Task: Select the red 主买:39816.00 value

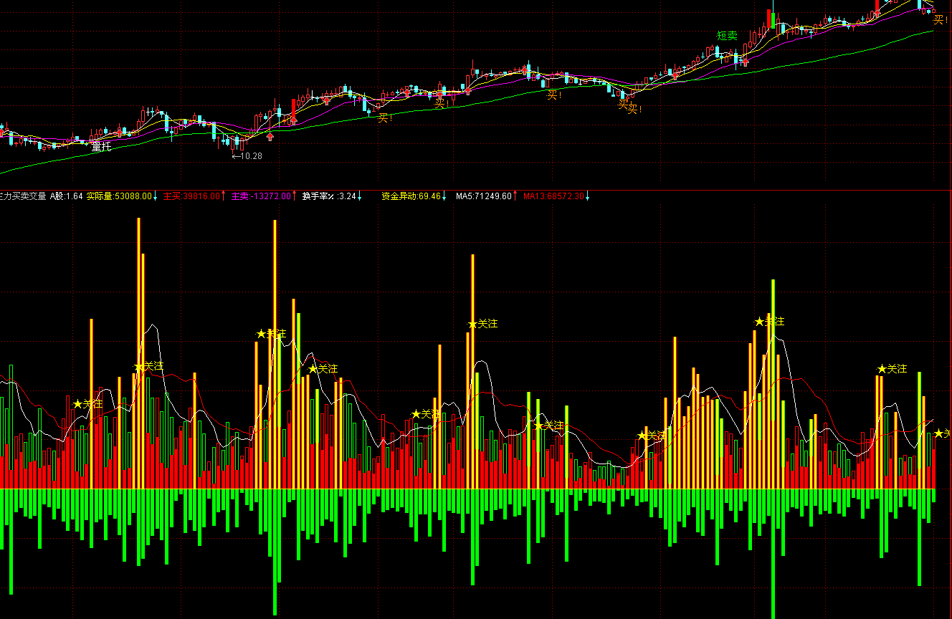Action: coord(191,196)
